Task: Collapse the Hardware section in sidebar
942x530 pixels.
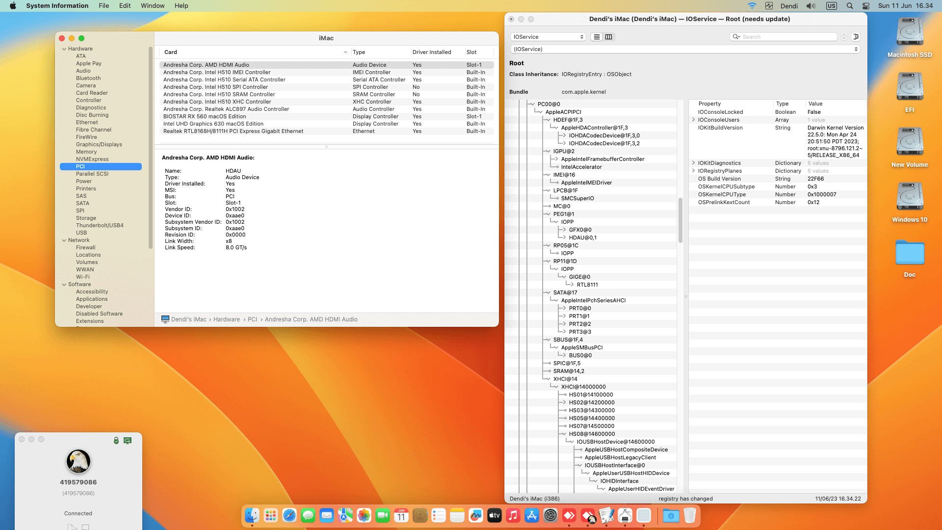Action: 64,49
